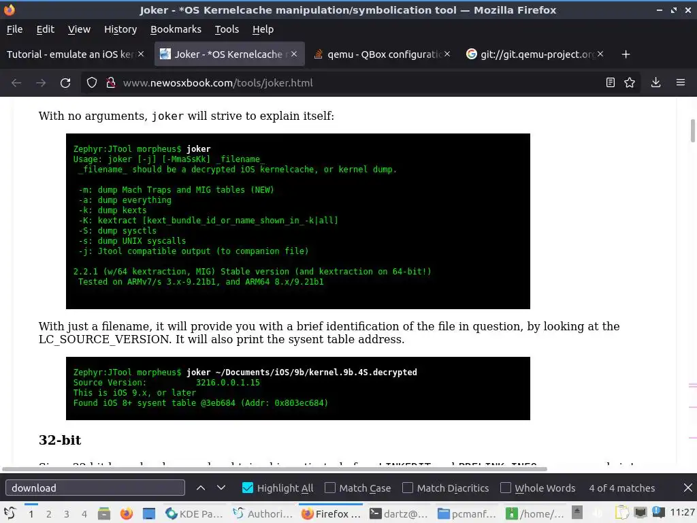Close the Tutorial emulate iOS tab
697x523 pixels.
pos(141,54)
